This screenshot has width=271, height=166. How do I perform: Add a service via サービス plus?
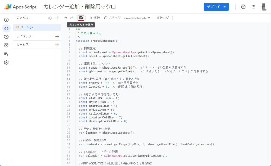[57, 45]
